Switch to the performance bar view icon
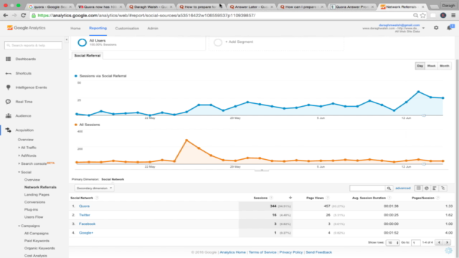The width and height of the screenshot is (459, 258). (435, 188)
